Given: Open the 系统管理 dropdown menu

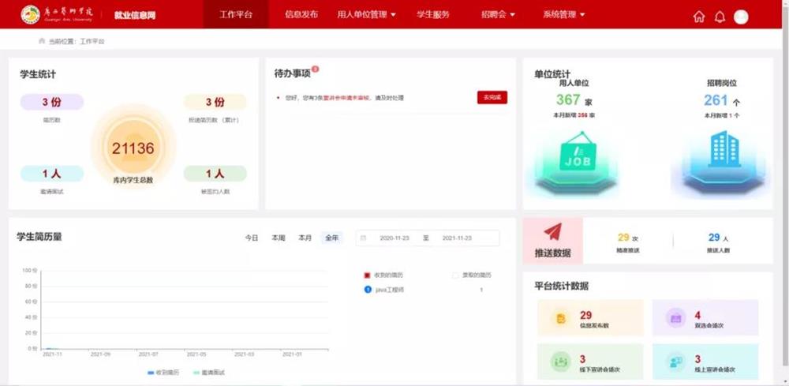Looking at the screenshot, I should 564,14.
